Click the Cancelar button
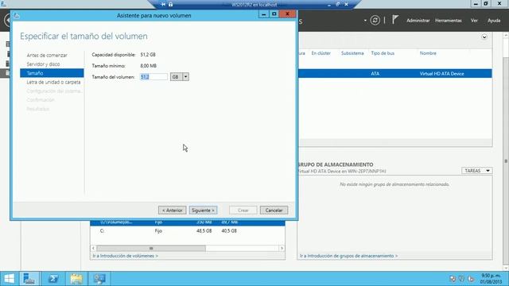This screenshot has width=509, height=286. pos(274,210)
